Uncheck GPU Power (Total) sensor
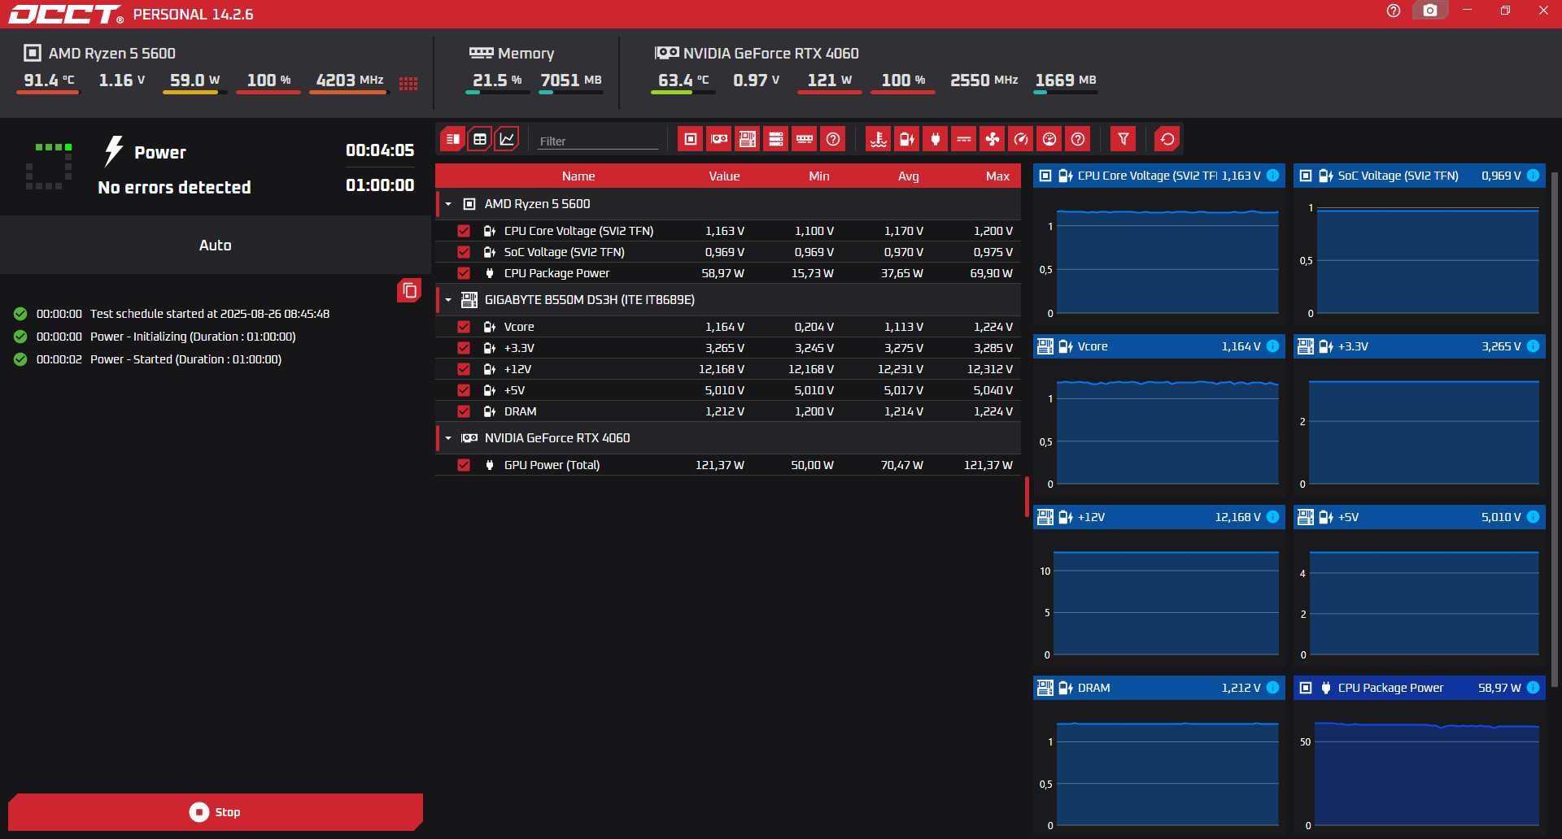This screenshot has height=839, width=1562. coord(464,465)
